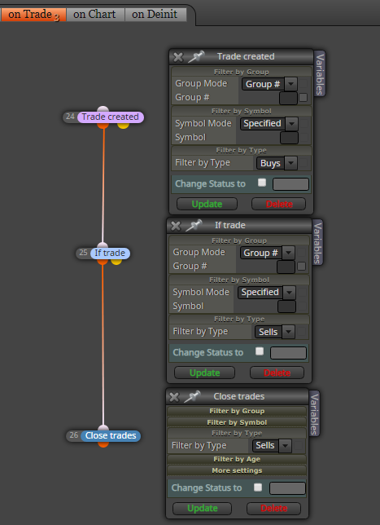Switch to the on Deinit tab
The image size is (380, 525).
(x=155, y=15)
